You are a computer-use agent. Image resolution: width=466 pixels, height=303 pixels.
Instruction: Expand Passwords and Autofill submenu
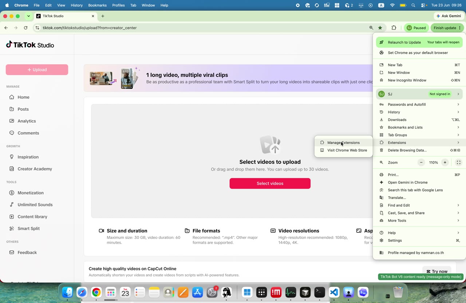point(419,105)
